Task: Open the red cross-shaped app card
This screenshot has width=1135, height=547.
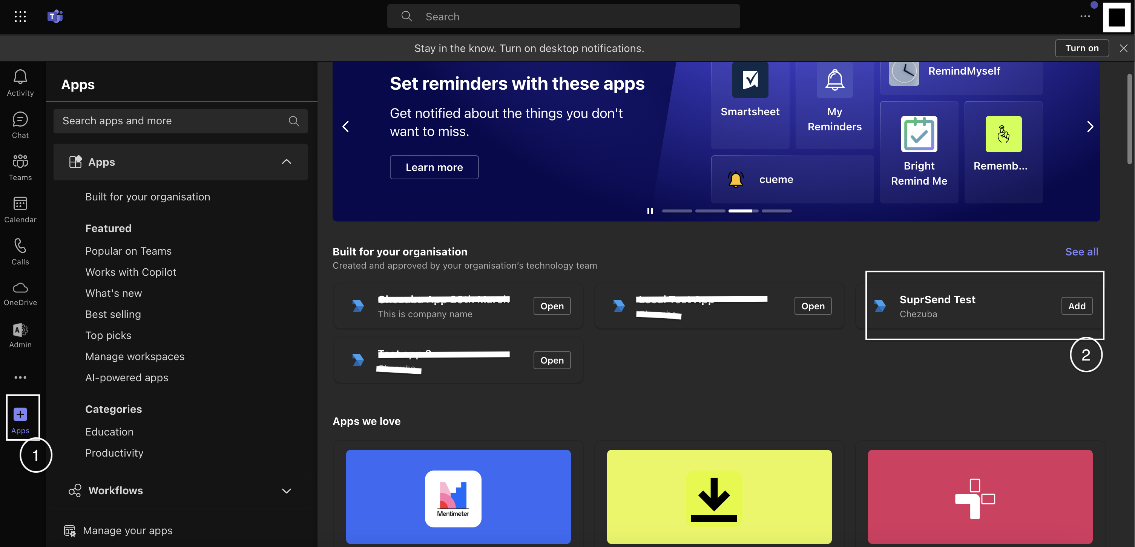Action: (x=980, y=497)
